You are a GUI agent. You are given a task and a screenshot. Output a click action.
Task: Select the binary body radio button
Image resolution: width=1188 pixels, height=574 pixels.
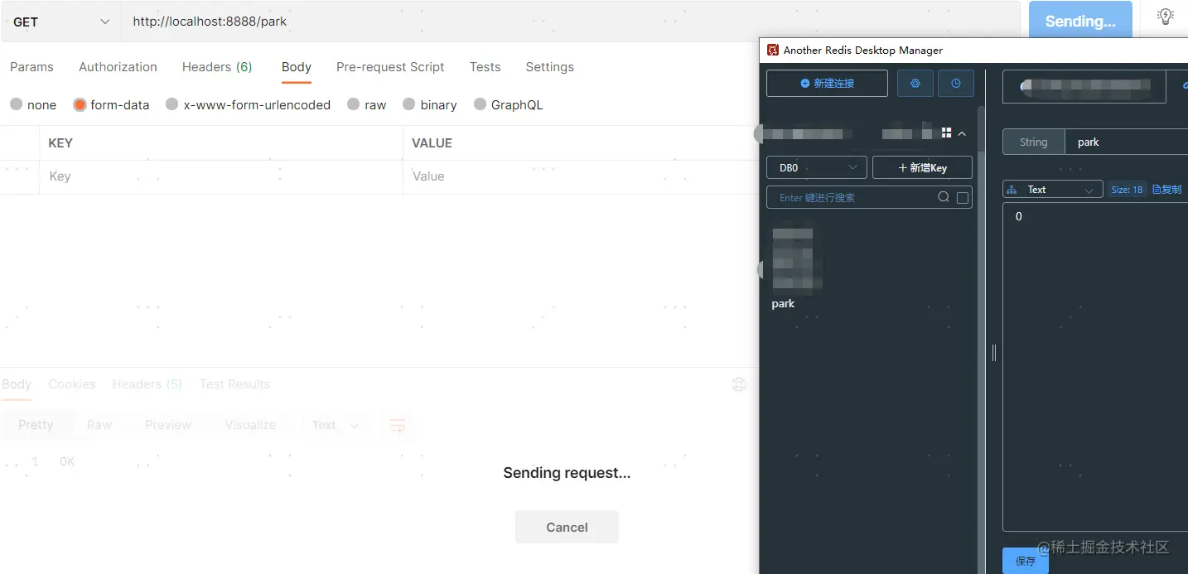tap(409, 104)
